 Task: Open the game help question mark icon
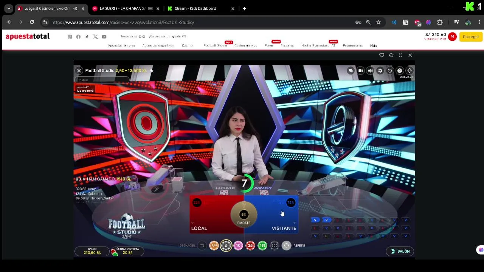click(x=400, y=71)
